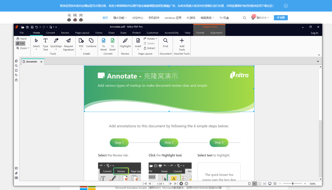Screen dimensions: 332x190
Task: Expand the Zoom dropdown in the ribbon
Action: pyautogui.click(x=29, y=48)
